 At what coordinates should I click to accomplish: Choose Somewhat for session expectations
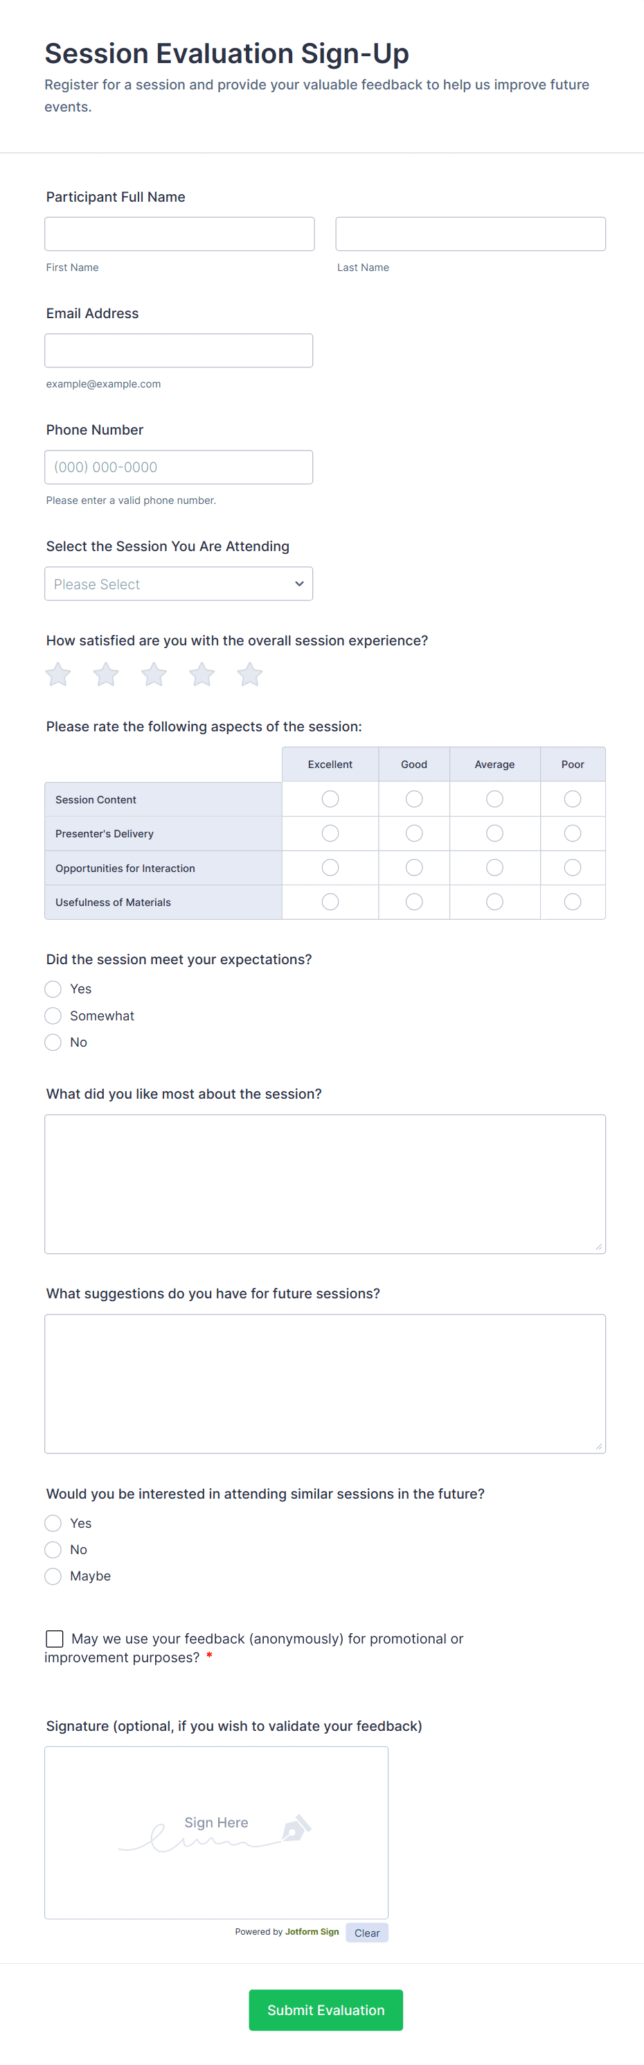tap(54, 1016)
